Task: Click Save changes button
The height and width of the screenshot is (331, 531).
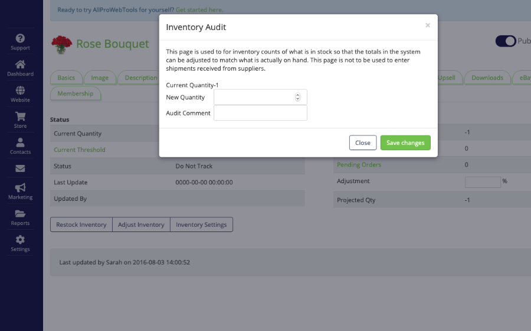Action: click(405, 143)
